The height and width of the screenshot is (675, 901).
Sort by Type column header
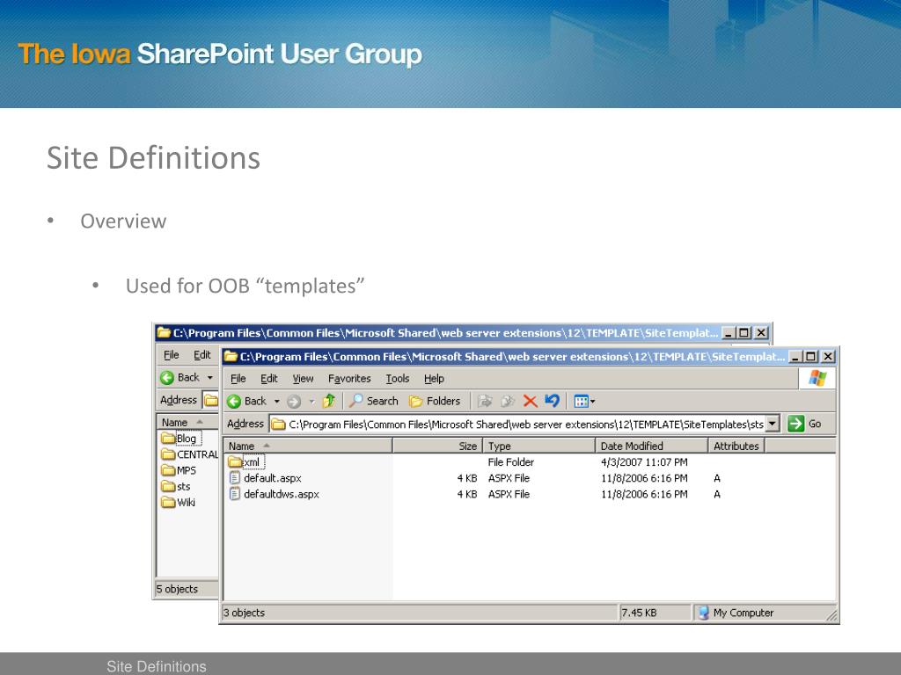click(539, 446)
